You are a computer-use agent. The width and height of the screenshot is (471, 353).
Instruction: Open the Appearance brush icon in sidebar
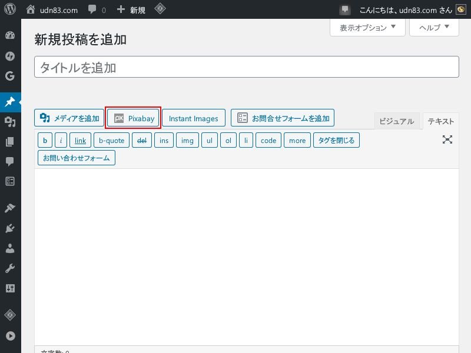(10, 208)
